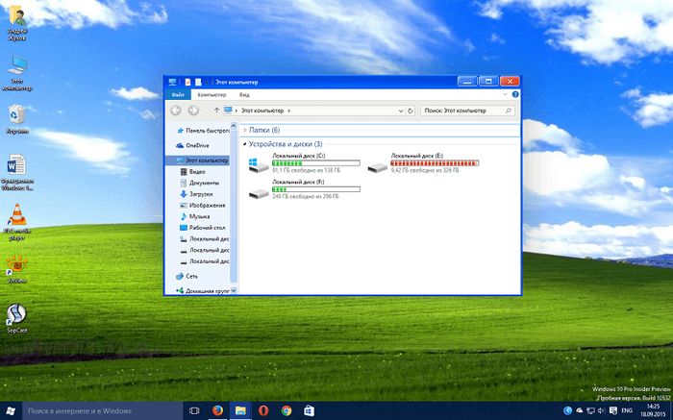The image size is (673, 420).
Task: Select Загрузки in the navigation pane
Action: (201, 193)
